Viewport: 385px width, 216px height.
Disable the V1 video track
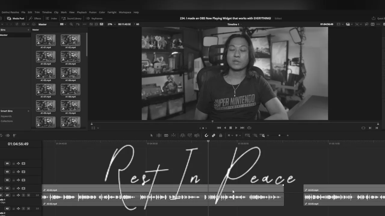click(23, 188)
